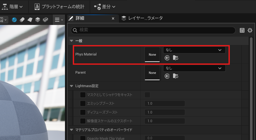Collapse the Lightmass設定 section
Screen dimensions: 256x140
click(71, 86)
